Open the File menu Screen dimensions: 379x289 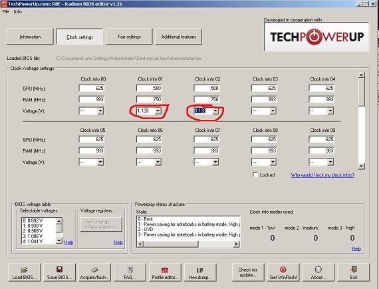(x=5, y=11)
